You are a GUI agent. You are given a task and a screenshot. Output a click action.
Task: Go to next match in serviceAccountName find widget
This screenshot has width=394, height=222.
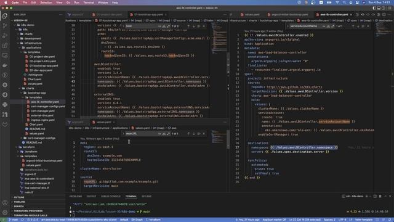(358, 26)
